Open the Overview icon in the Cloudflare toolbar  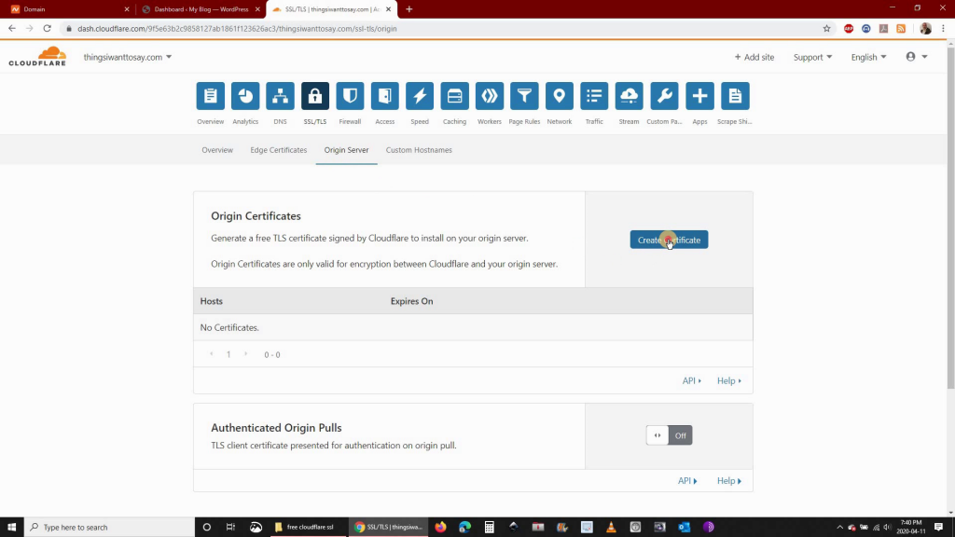click(210, 96)
